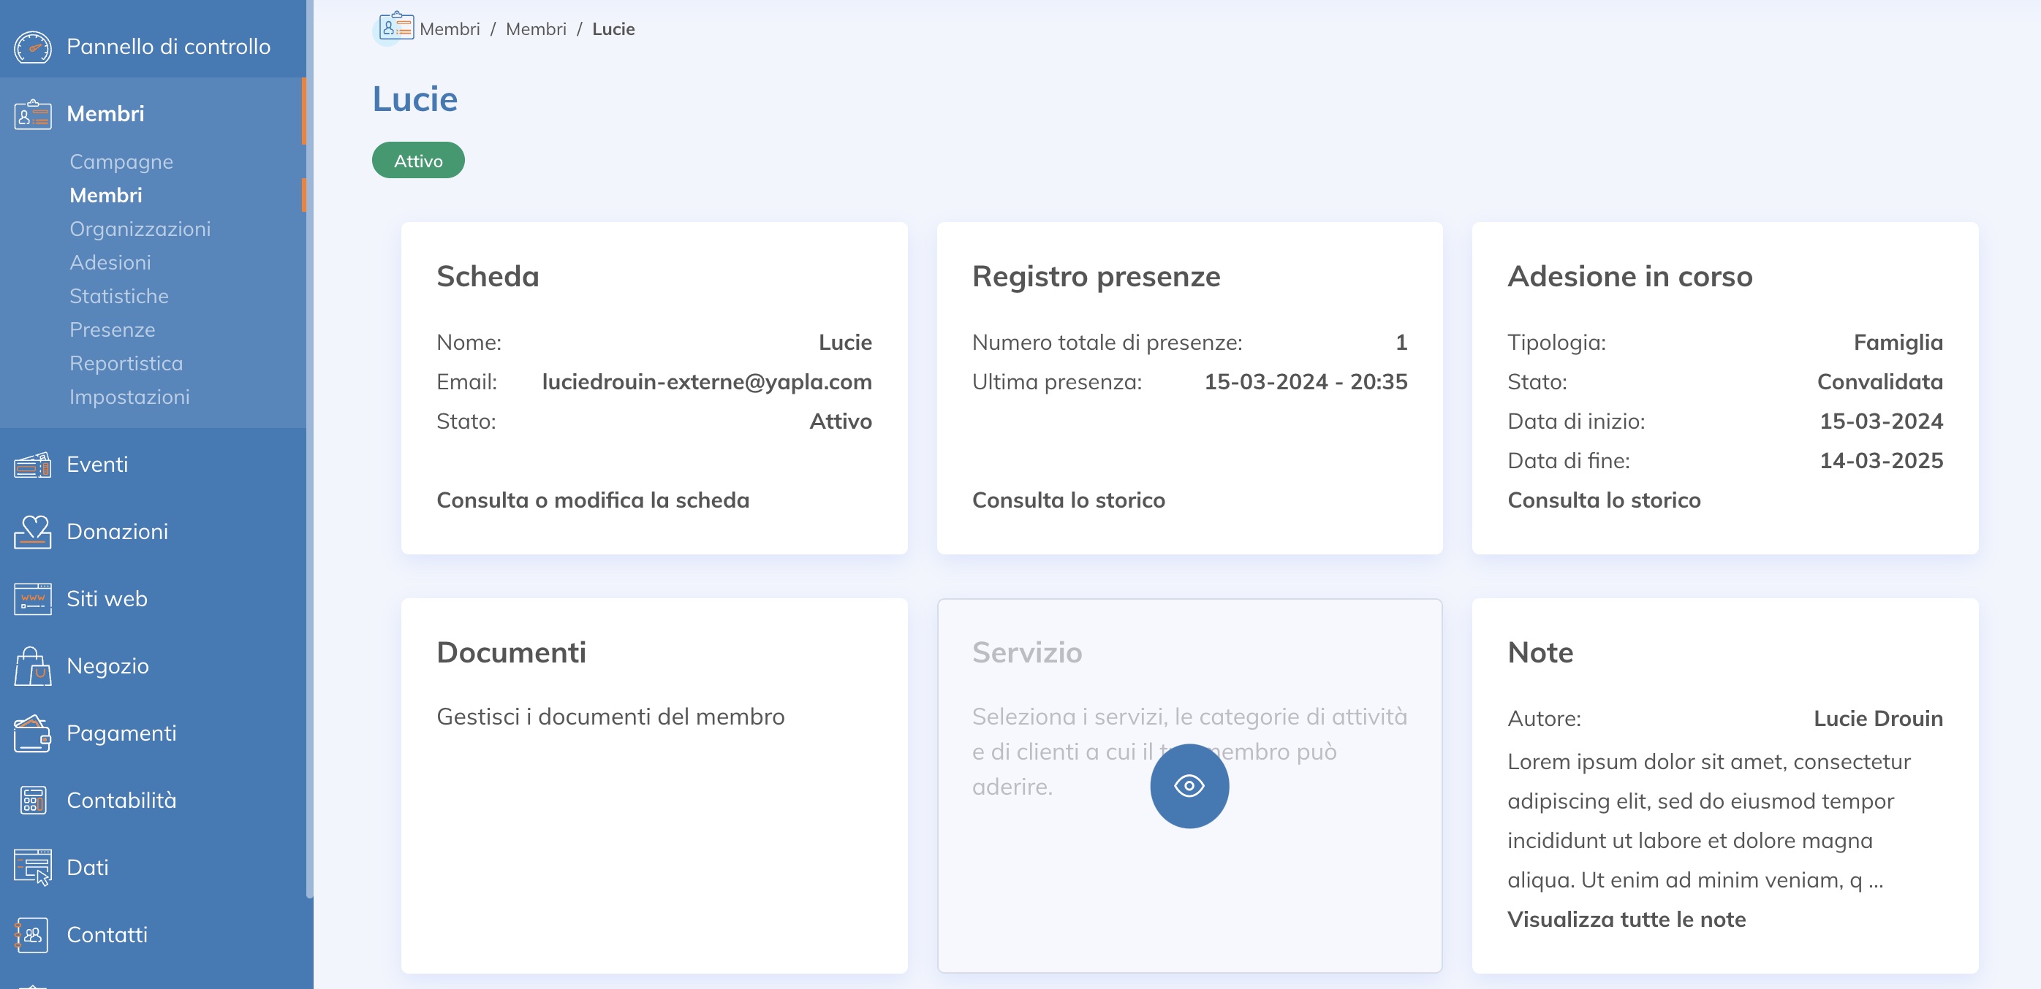
Task: Click the Contatti address book icon
Action: [x=32, y=935]
